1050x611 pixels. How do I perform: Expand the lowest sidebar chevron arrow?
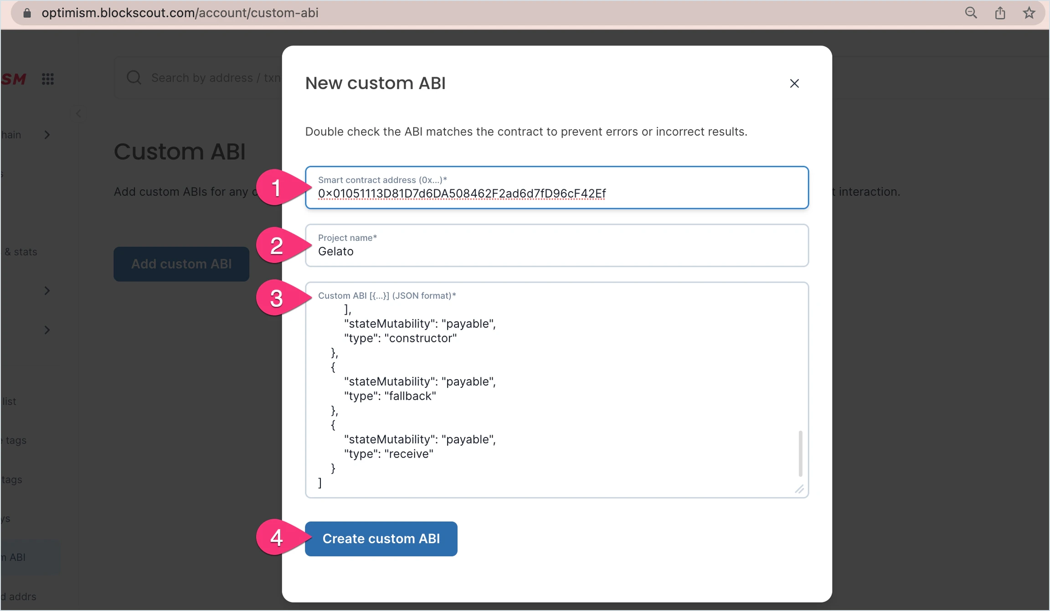click(47, 330)
